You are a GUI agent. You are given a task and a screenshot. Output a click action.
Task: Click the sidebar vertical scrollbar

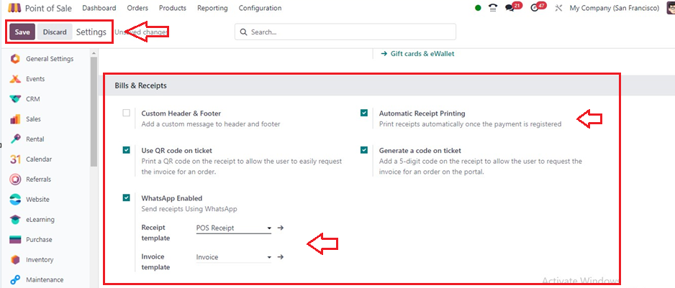94,112
